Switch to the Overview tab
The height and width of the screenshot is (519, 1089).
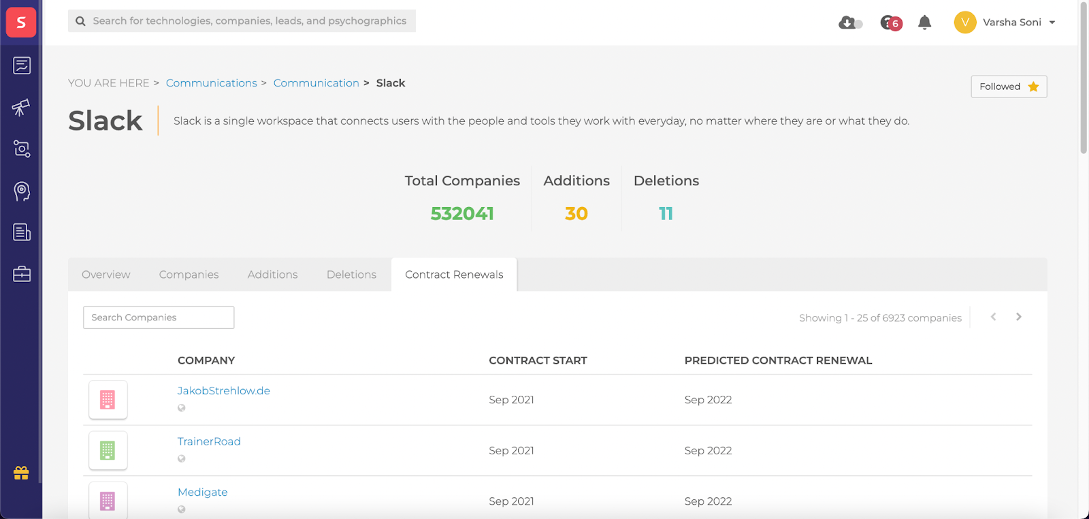click(x=106, y=274)
